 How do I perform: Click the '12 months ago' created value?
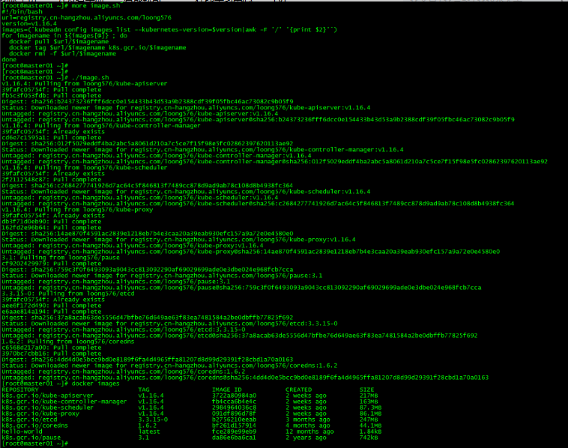coord(309,432)
